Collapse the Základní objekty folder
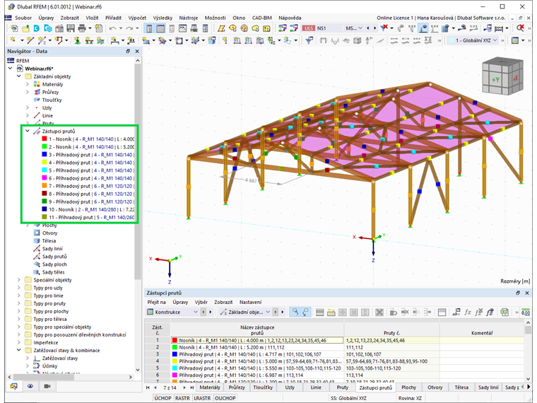The height and width of the screenshot is (403, 537). click(19, 76)
